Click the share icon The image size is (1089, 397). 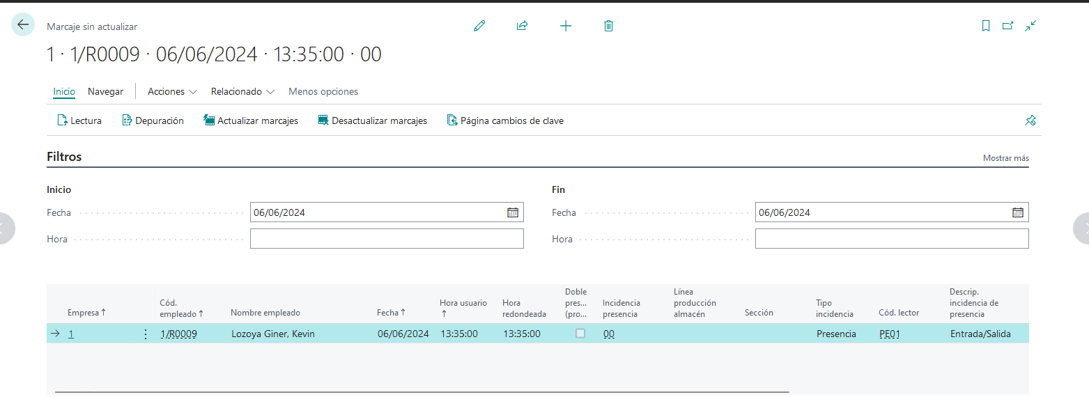[522, 26]
